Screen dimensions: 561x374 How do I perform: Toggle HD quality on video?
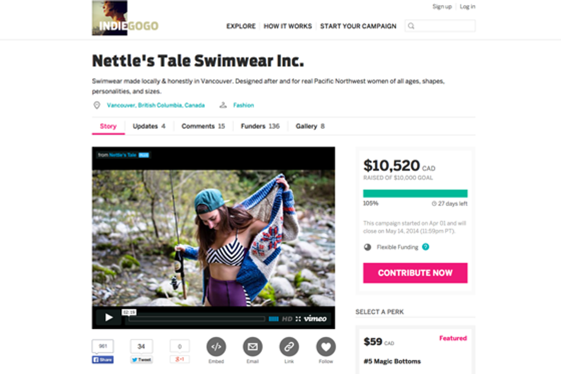[x=287, y=318]
